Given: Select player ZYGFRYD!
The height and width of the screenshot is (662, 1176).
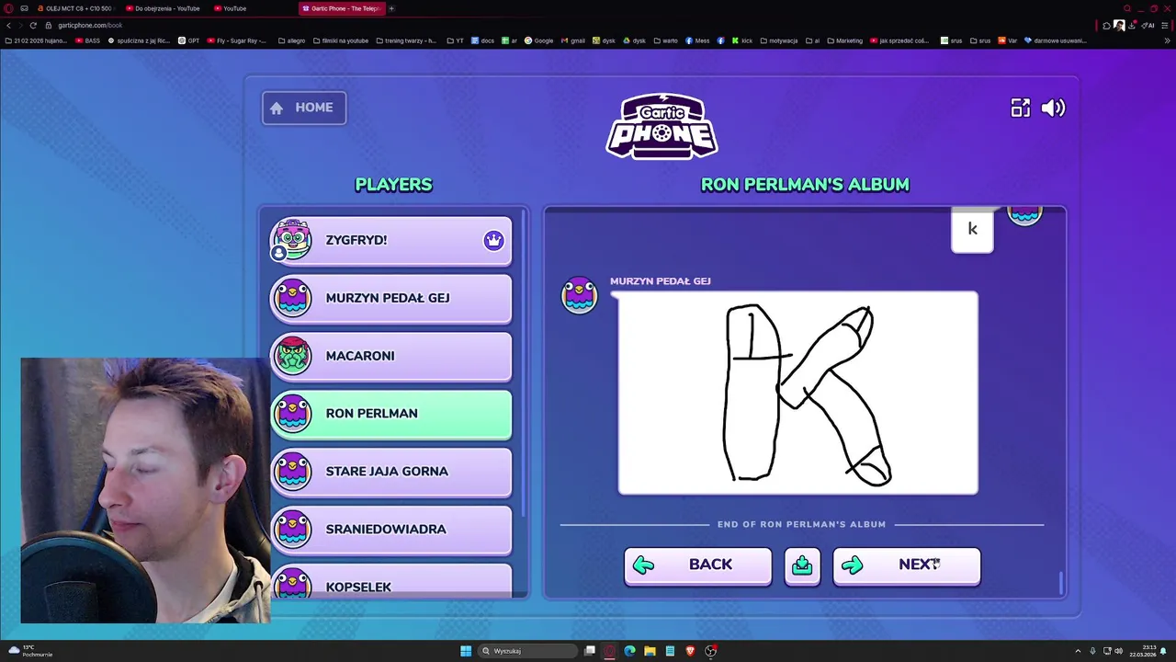Looking at the screenshot, I should pos(390,240).
